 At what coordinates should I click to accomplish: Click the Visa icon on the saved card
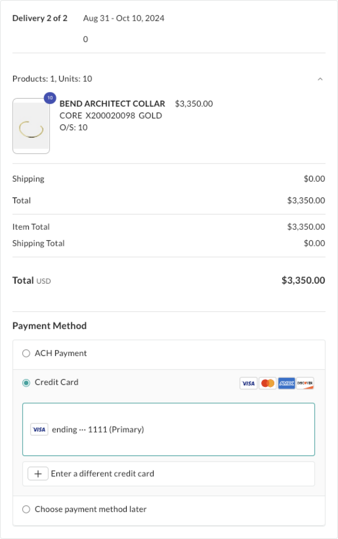pos(39,429)
